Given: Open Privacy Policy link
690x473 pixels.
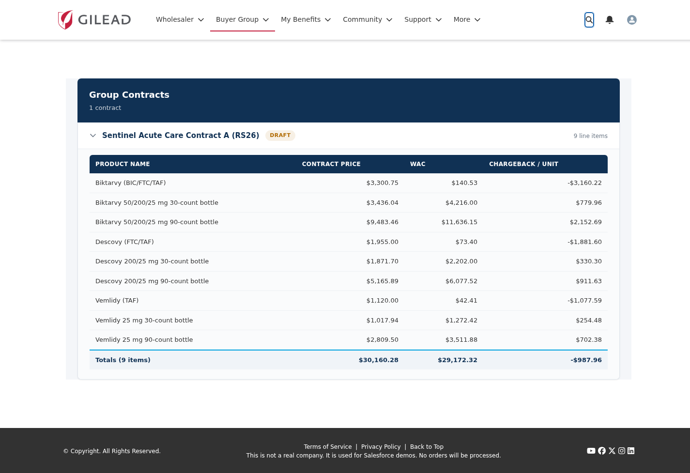Looking at the screenshot, I should pos(381,447).
